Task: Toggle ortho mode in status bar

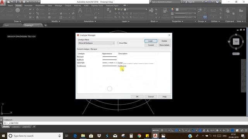Action: 172,131
